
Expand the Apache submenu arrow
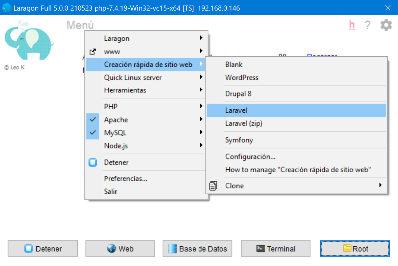pyautogui.click(x=201, y=119)
